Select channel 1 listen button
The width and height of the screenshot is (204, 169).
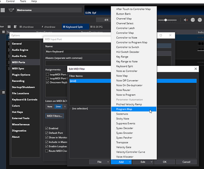[x=65, y=106]
